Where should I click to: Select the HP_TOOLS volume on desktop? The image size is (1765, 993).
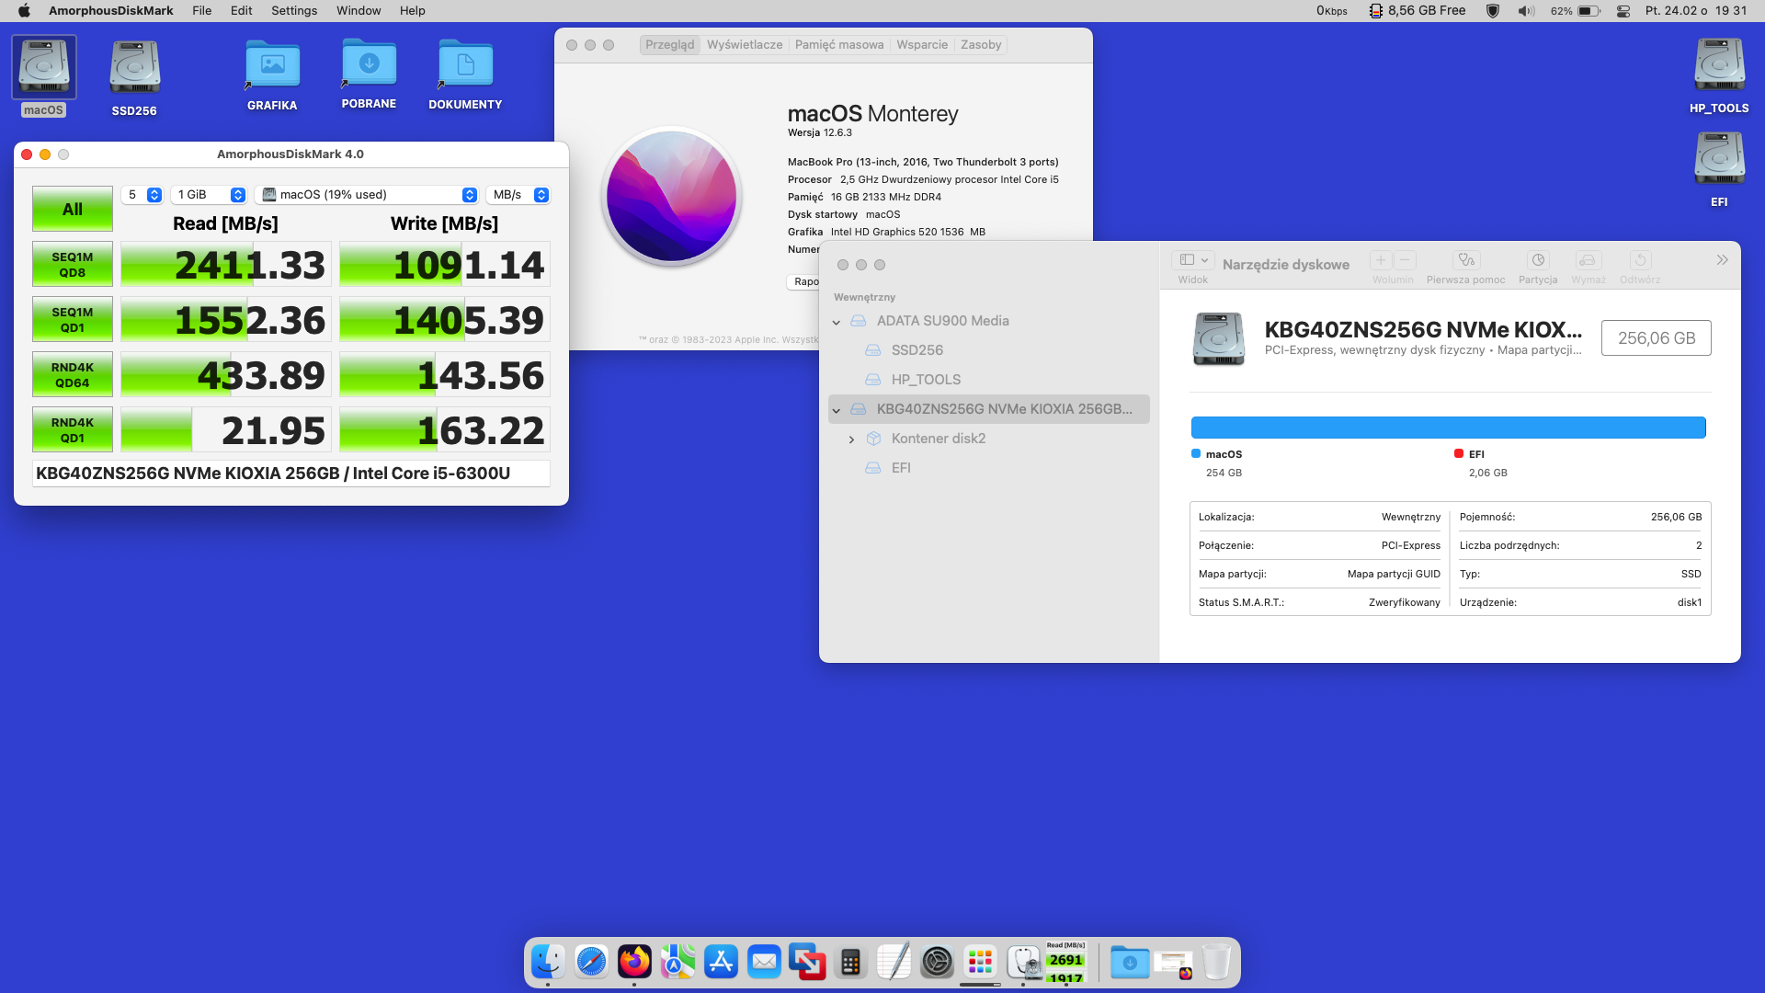(x=1719, y=64)
